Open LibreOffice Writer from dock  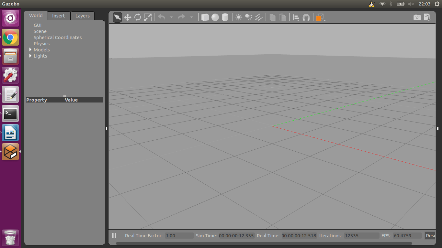tap(10, 133)
